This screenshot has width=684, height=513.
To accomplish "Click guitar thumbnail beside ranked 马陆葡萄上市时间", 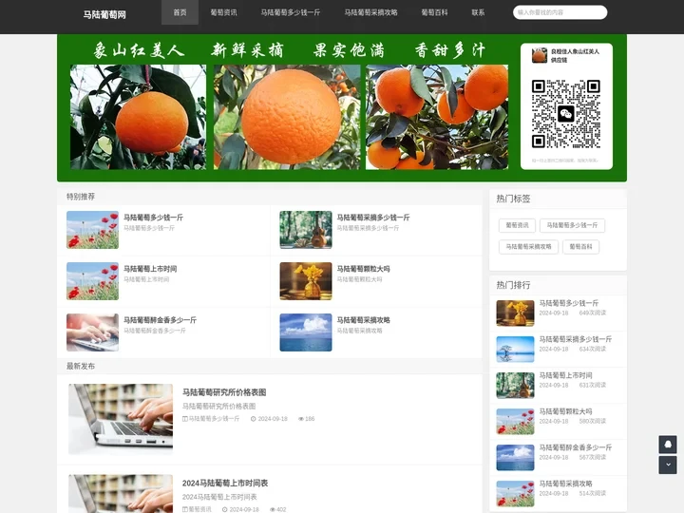I will tap(515, 386).
